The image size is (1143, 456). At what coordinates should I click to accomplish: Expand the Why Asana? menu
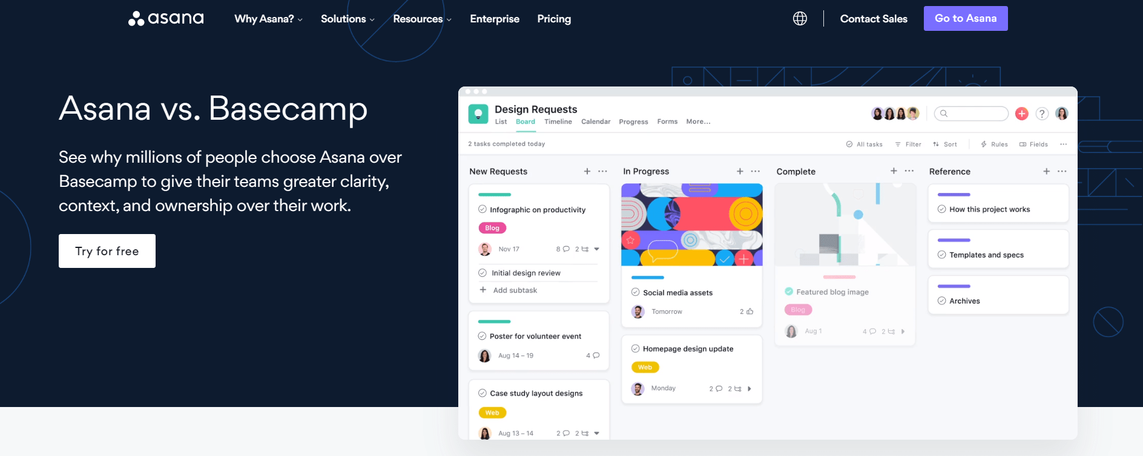coord(268,19)
